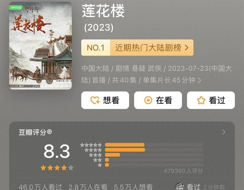This screenshot has height=190, width=244.
Task: Expand the 豆瓣评分 section chevron
Action: (x=224, y=132)
